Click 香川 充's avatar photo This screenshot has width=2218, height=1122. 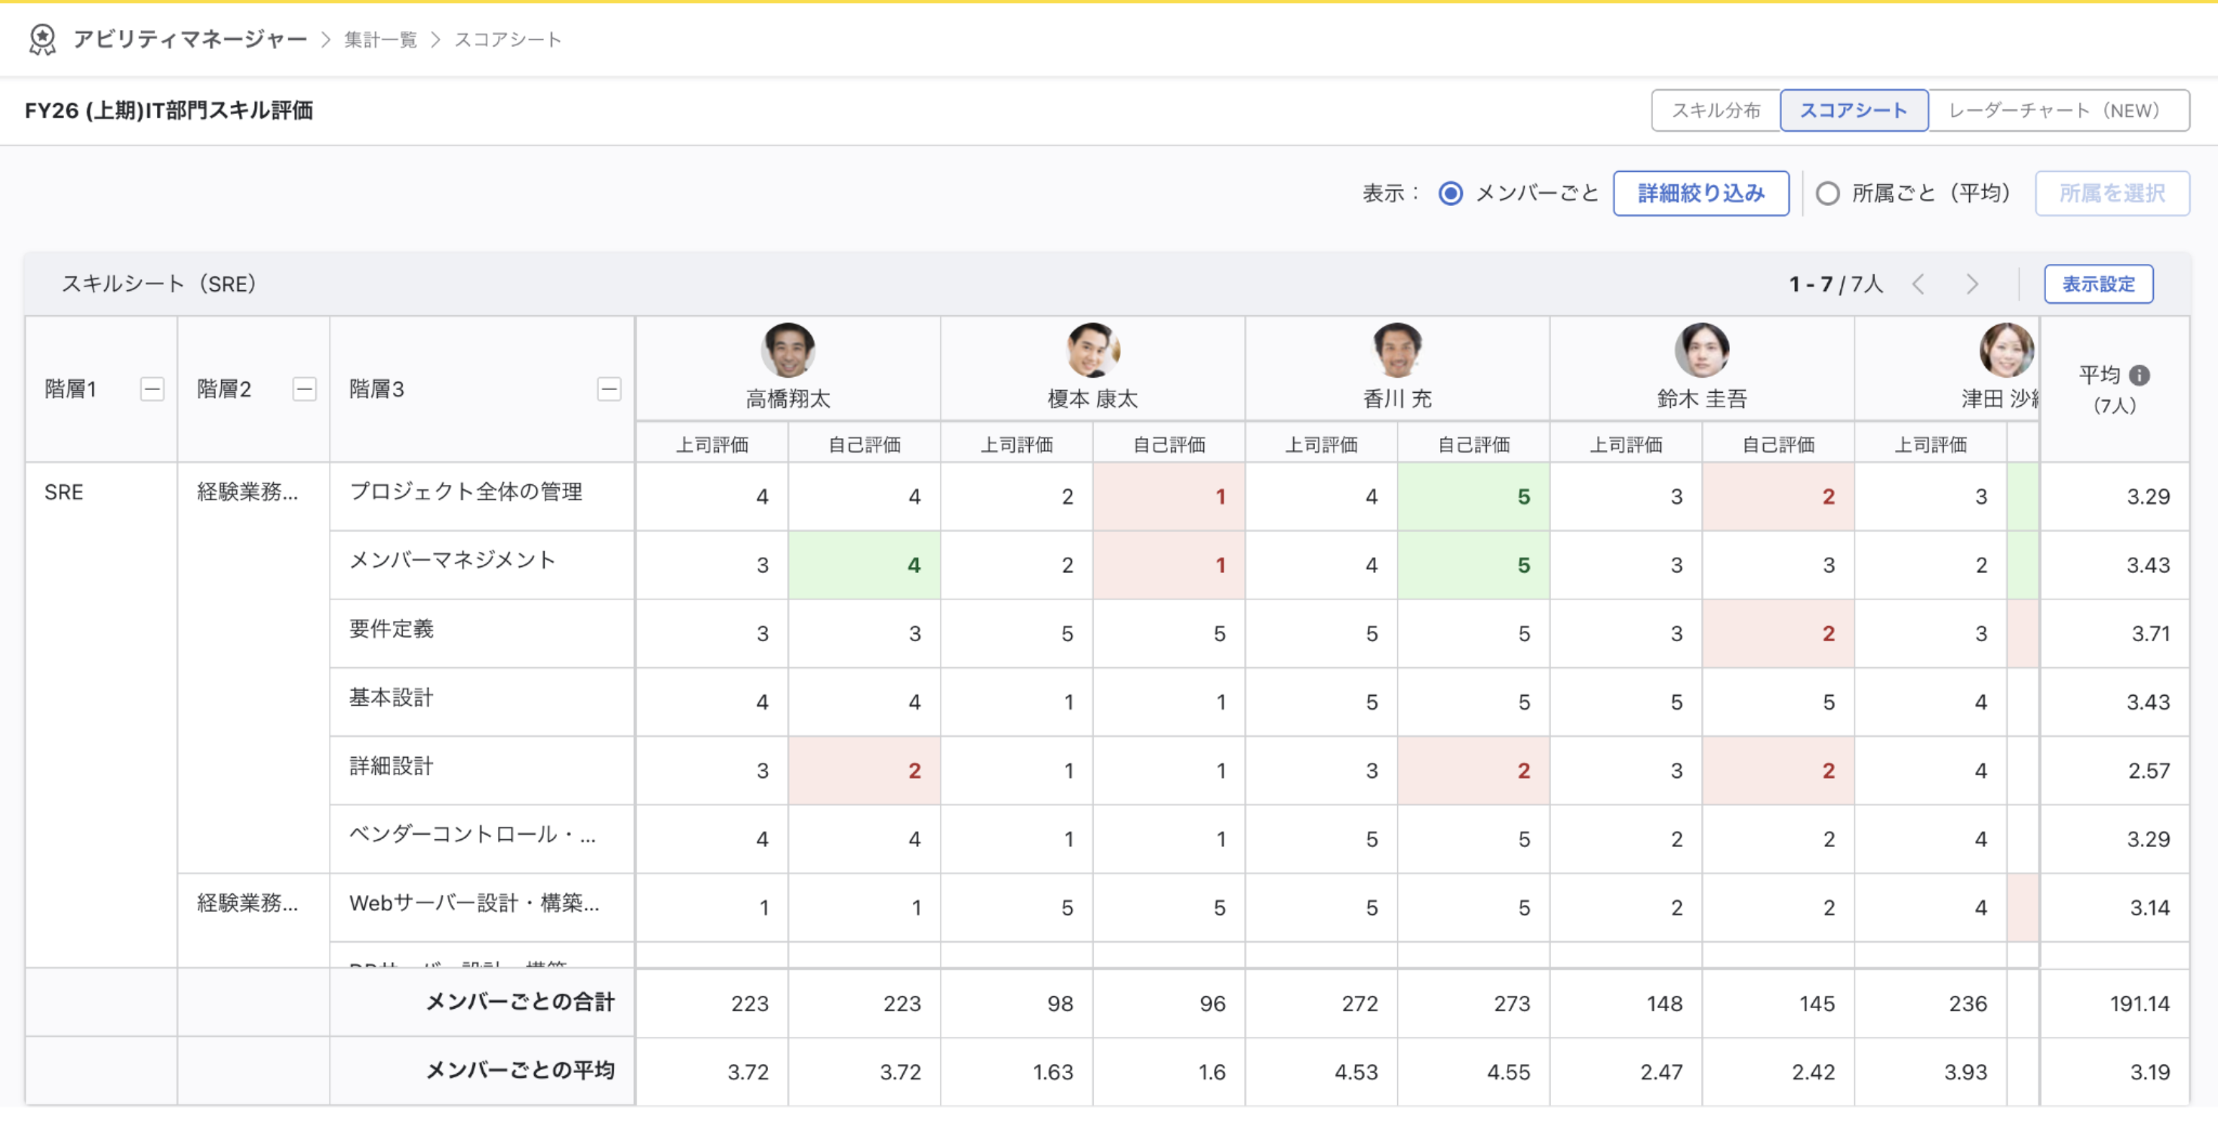click(x=1396, y=350)
